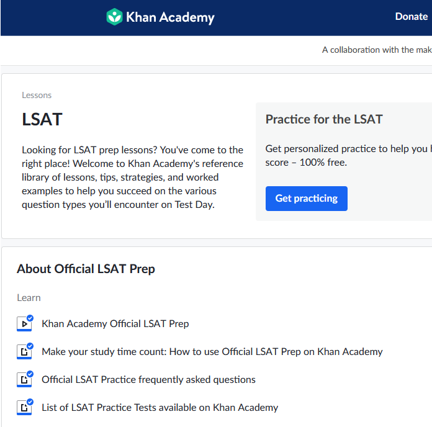This screenshot has height=427, width=432.
Task: Open the Donate link in the header
Action: (412, 17)
